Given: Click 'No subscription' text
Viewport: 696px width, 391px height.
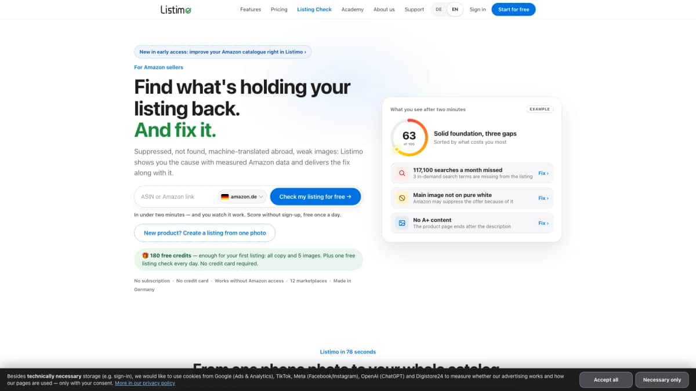Looking at the screenshot, I should click(x=152, y=281).
